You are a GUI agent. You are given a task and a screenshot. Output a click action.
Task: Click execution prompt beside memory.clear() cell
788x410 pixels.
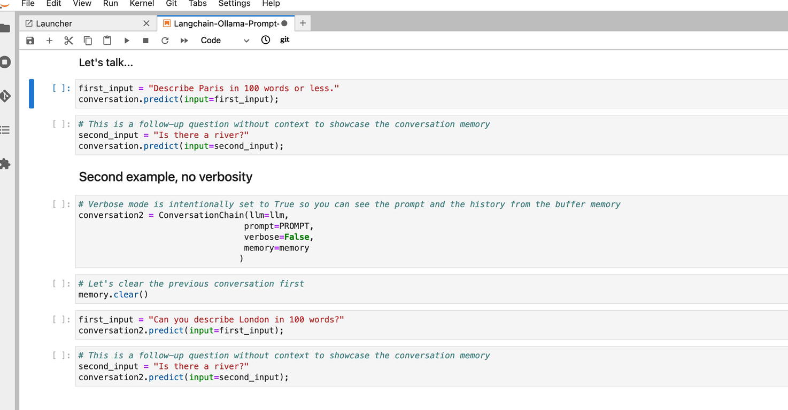coord(61,283)
